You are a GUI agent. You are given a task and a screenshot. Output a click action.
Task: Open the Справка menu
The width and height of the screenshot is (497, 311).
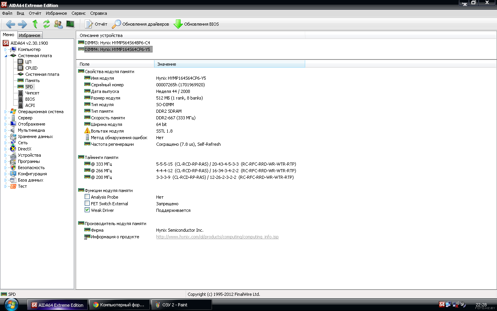[99, 13]
